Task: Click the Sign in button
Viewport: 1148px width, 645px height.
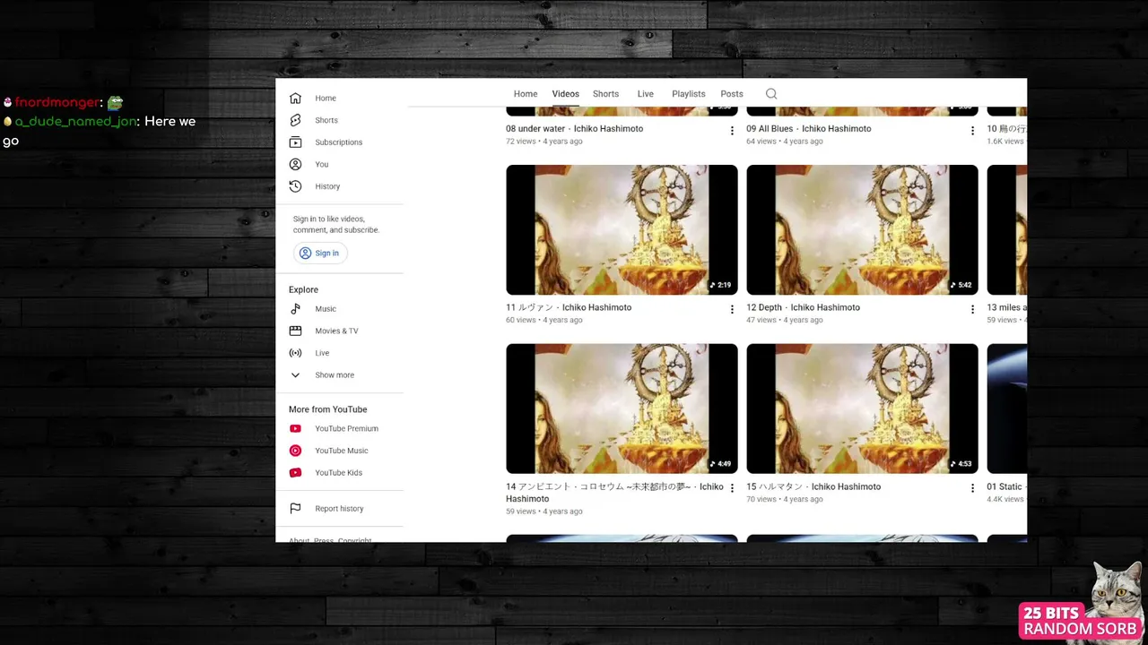Action: point(320,254)
